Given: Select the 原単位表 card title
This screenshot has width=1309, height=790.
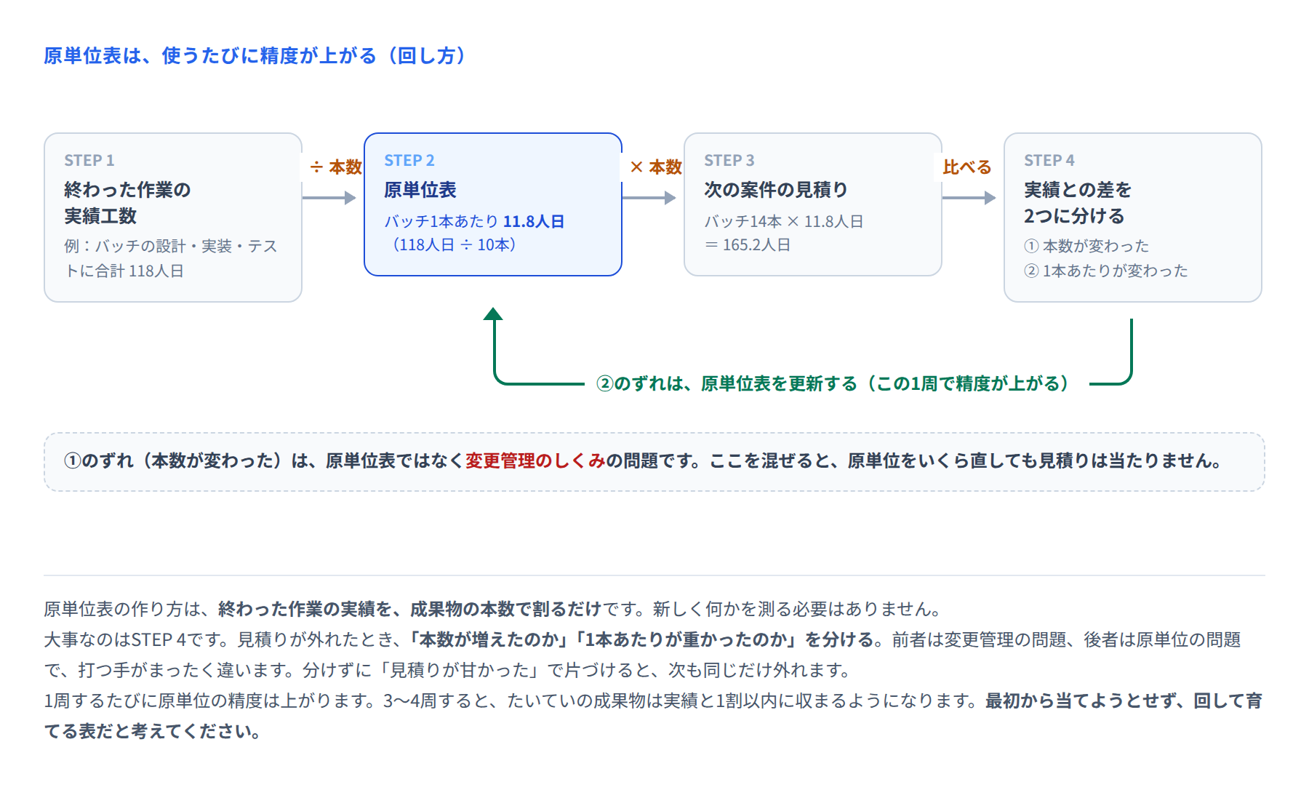Looking at the screenshot, I should point(420,190).
